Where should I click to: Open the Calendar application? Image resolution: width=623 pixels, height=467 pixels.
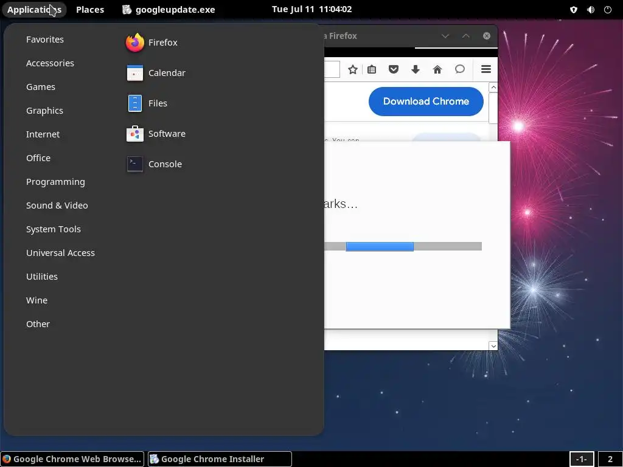pyautogui.click(x=156, y=73)
